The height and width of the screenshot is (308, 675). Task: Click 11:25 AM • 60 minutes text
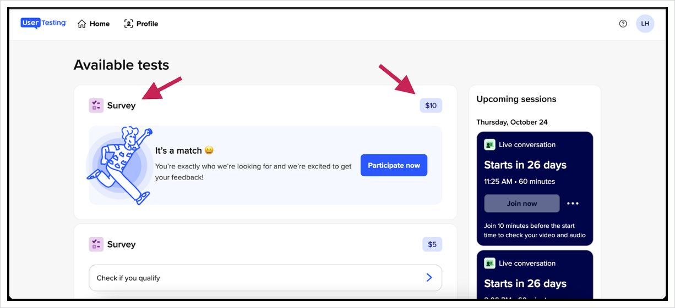(519, 181)
